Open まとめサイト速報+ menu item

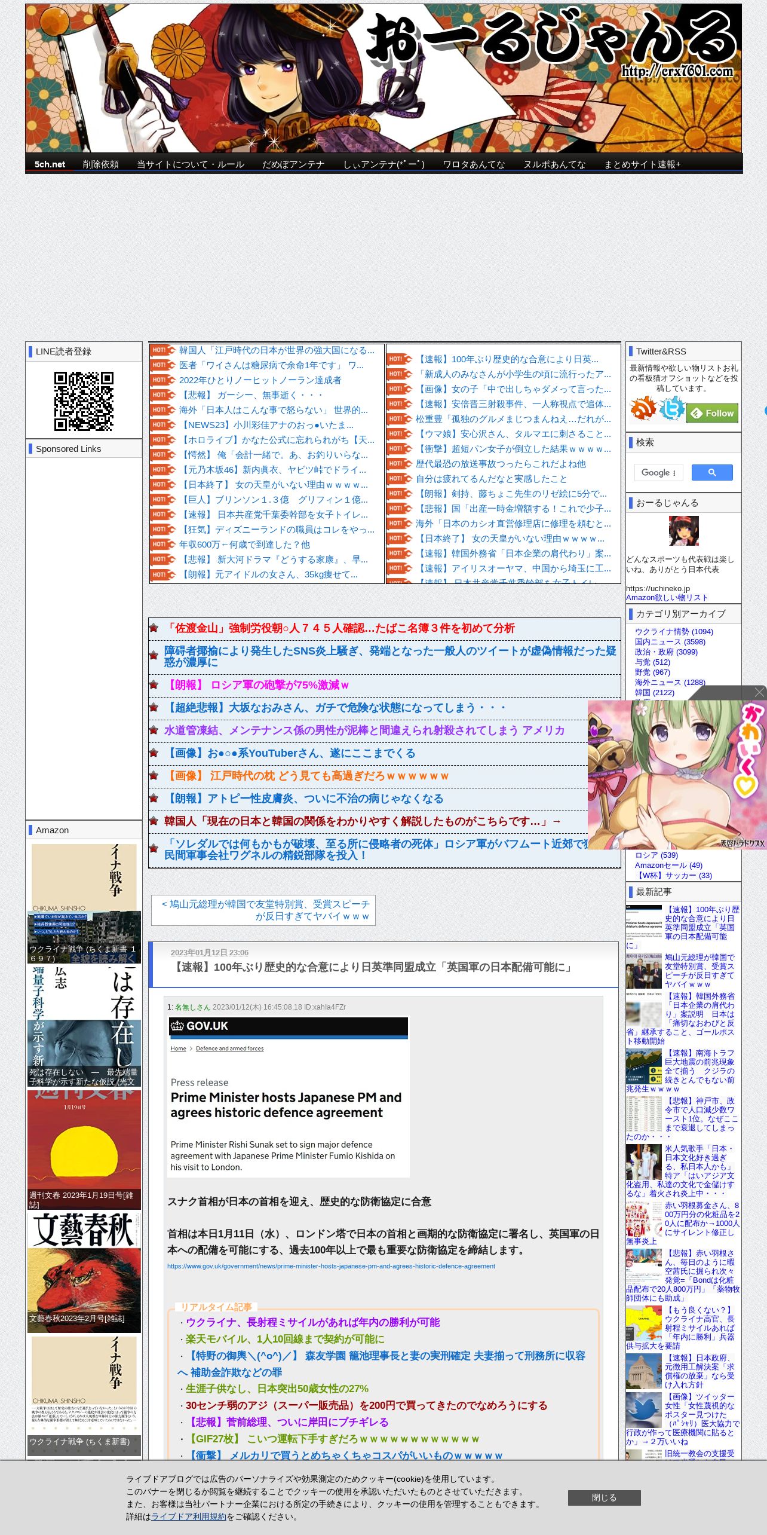tap(642, 164)
